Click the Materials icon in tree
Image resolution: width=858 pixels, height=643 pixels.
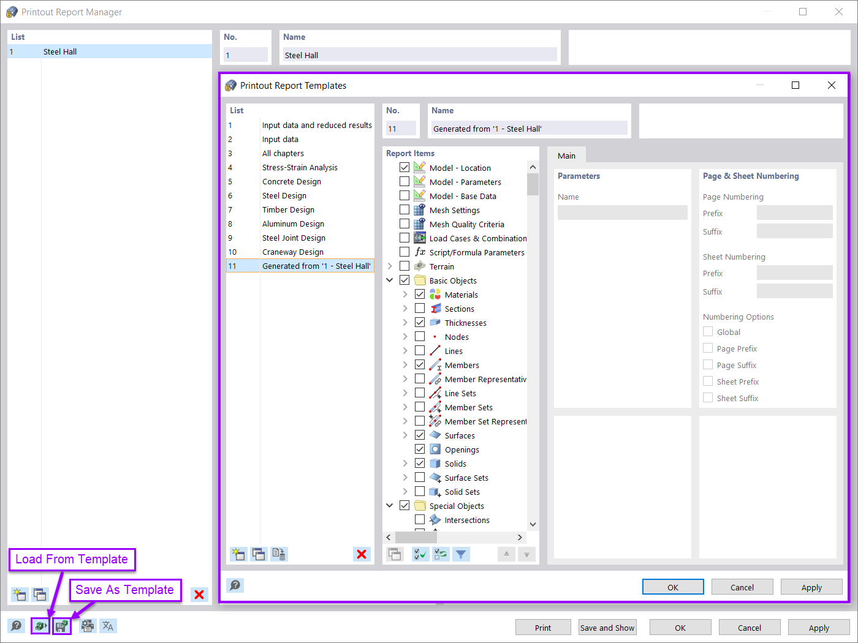point(435,295)
